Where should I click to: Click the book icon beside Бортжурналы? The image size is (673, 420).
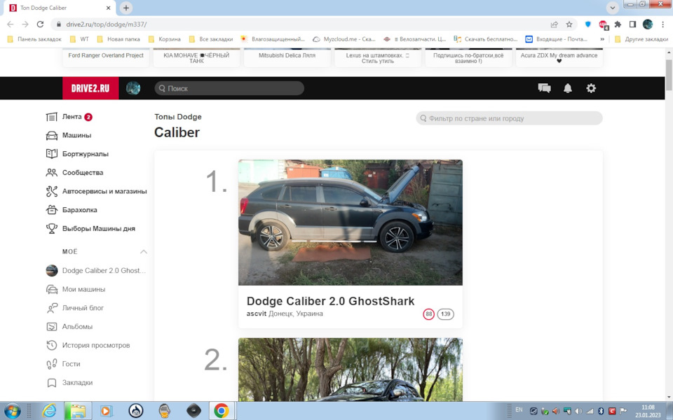tap(51, 154)
